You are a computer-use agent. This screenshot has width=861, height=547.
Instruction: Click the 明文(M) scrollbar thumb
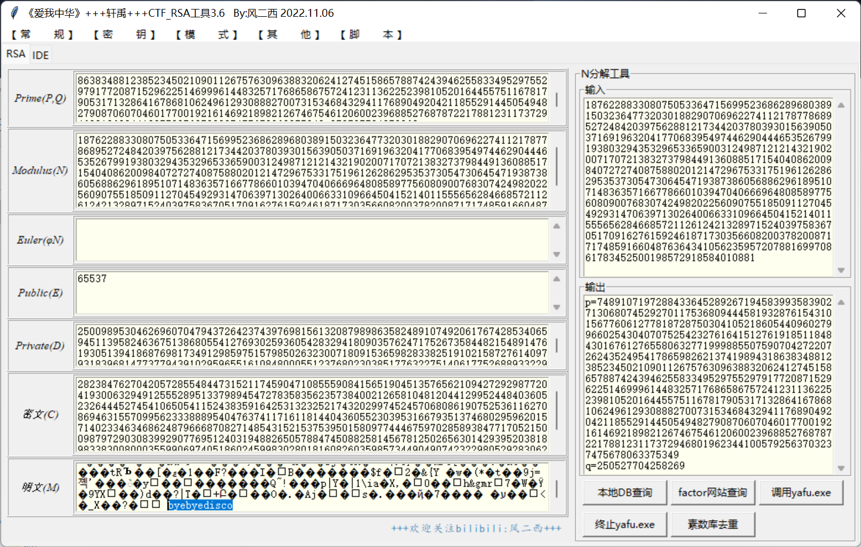tap(557, 488)
